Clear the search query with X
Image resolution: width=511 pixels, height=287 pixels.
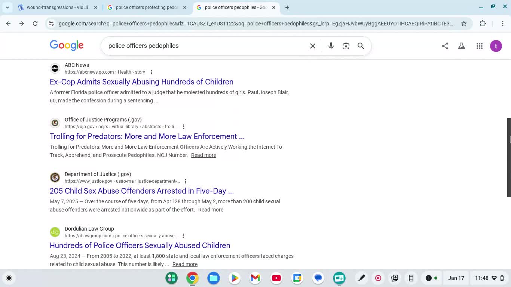click(313, 46)
